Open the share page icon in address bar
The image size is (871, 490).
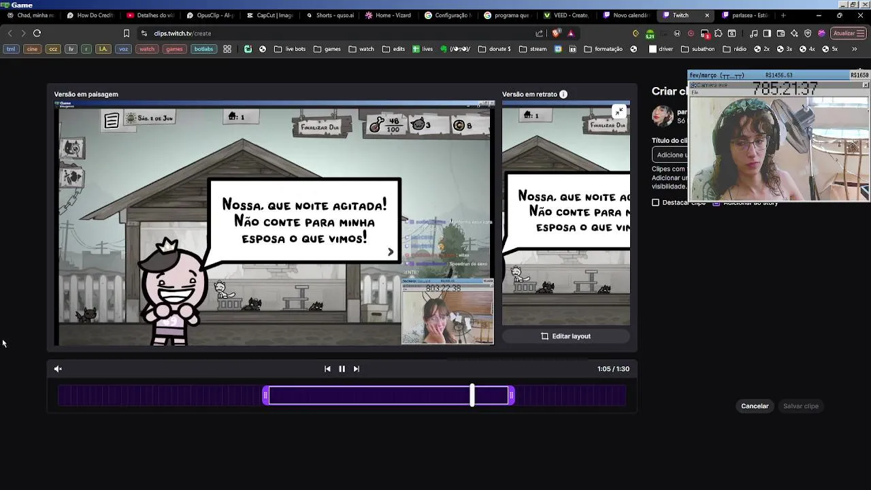click(540, 33)
